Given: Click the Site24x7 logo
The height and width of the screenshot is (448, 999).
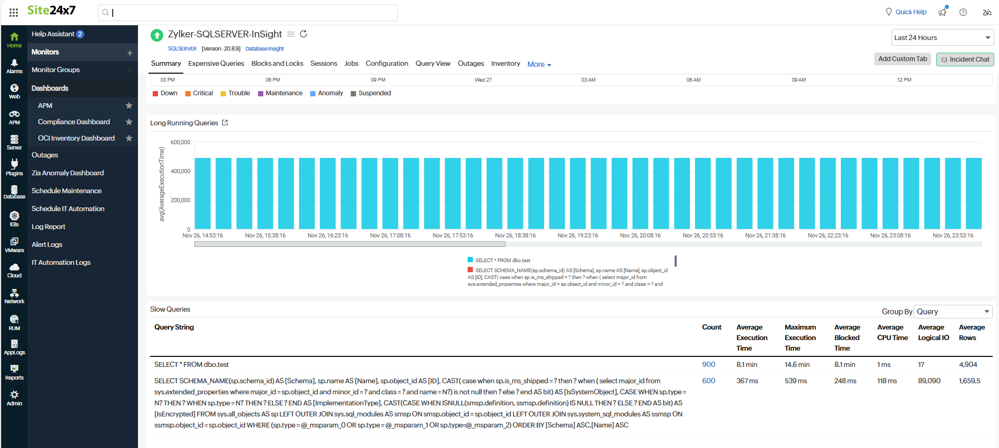Looking at the screenshot, I should coord(51,11).
